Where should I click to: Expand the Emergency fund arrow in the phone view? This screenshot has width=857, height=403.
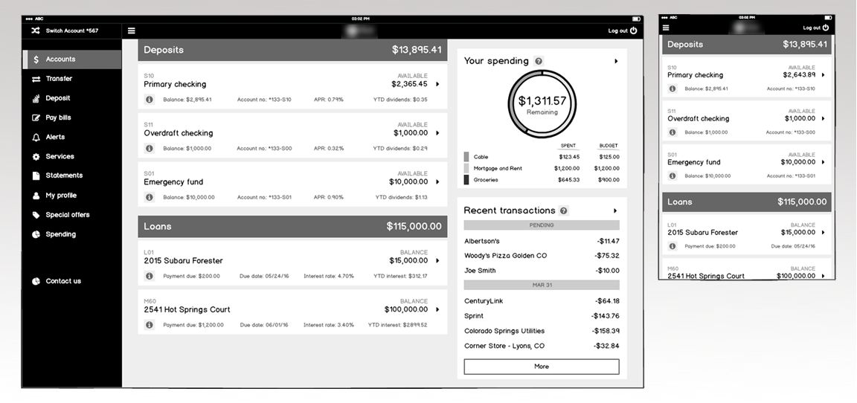(x=823, y=162)
